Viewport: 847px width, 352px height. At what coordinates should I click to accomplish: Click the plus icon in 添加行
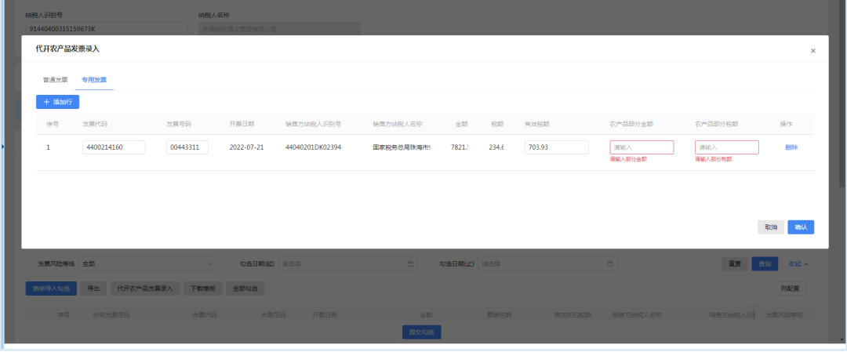click(x=46, y=101)
